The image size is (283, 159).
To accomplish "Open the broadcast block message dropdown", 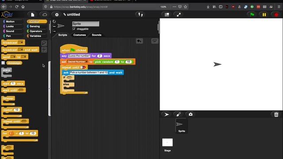I will click(x=22, y=43).
